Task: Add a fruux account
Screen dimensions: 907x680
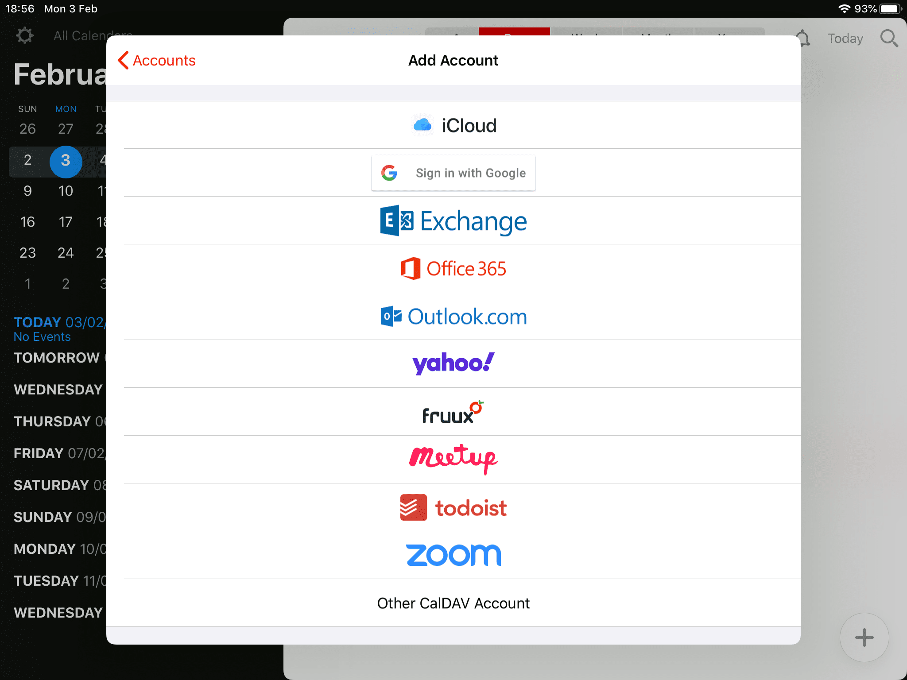Action: click(453, 412)
